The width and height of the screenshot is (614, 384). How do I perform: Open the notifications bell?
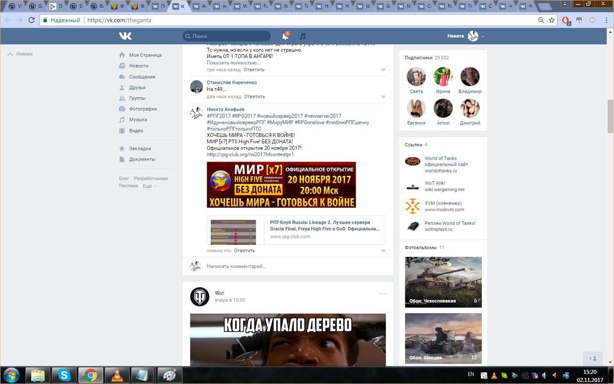[285, 36]
